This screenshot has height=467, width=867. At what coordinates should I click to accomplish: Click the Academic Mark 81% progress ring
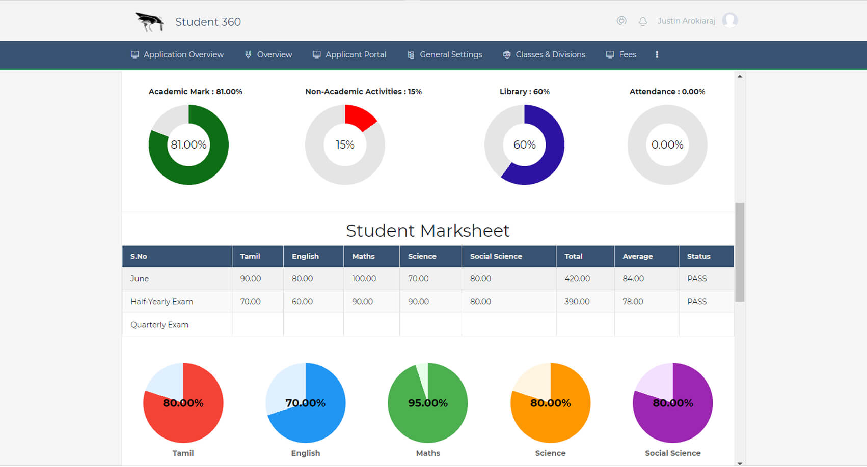(188, 144)
